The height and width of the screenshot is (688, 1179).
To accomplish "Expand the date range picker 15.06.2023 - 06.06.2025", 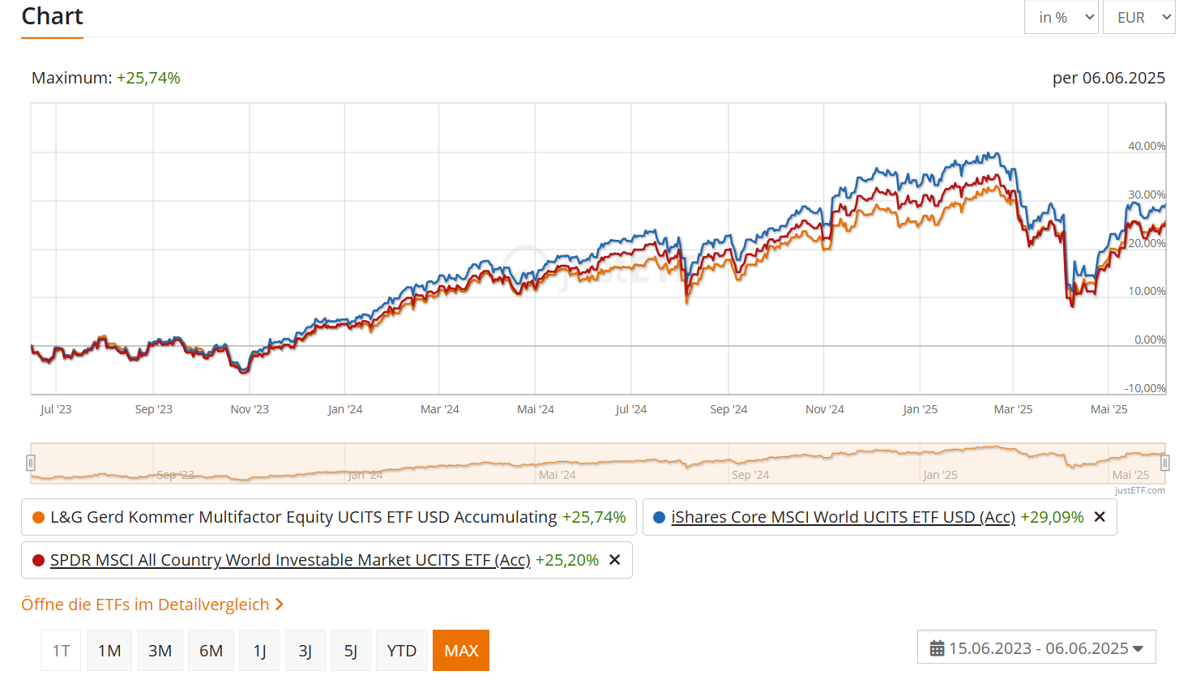I will [1036, 648].
